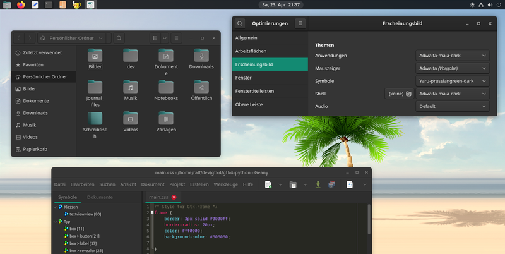Open Papierkorb in Files sidebar
505x254 pixels.
point(44,149)
